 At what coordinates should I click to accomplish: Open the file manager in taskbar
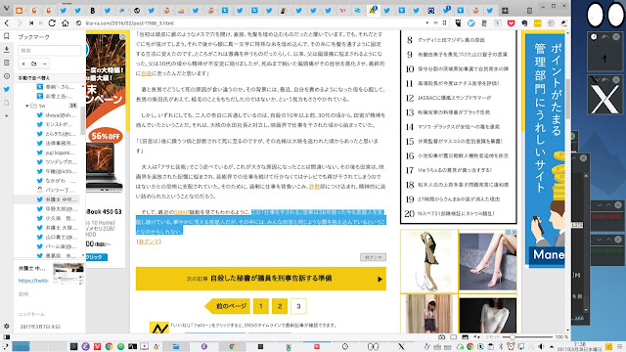(176, 346)
